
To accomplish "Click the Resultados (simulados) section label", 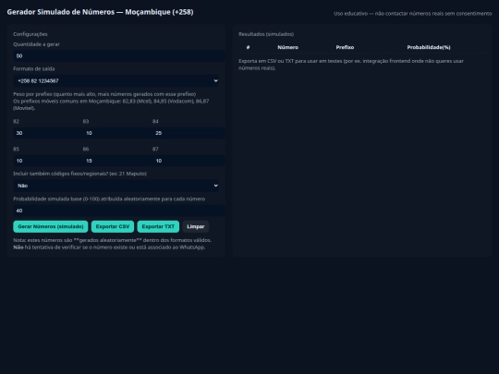I will click(266, 34).
